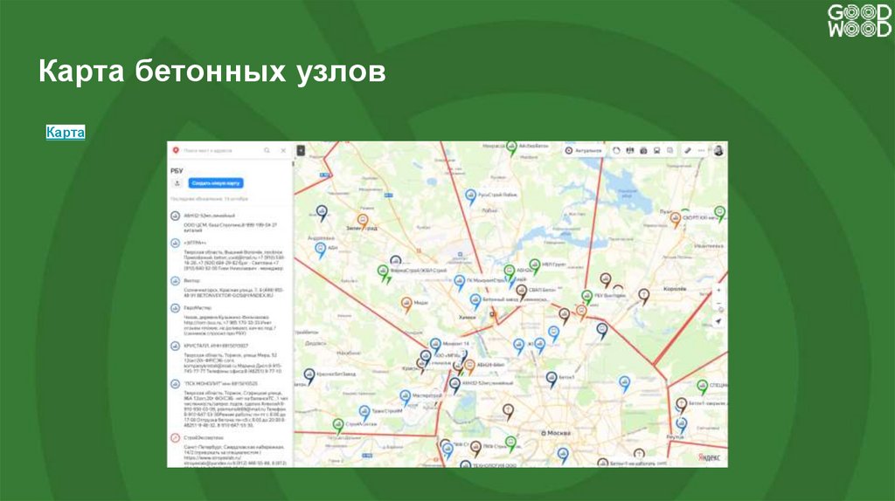This screenshot has height=501, width=895.
Task: Click the ТрансСтройМ blue marker
Action: (x=364, y=412)
